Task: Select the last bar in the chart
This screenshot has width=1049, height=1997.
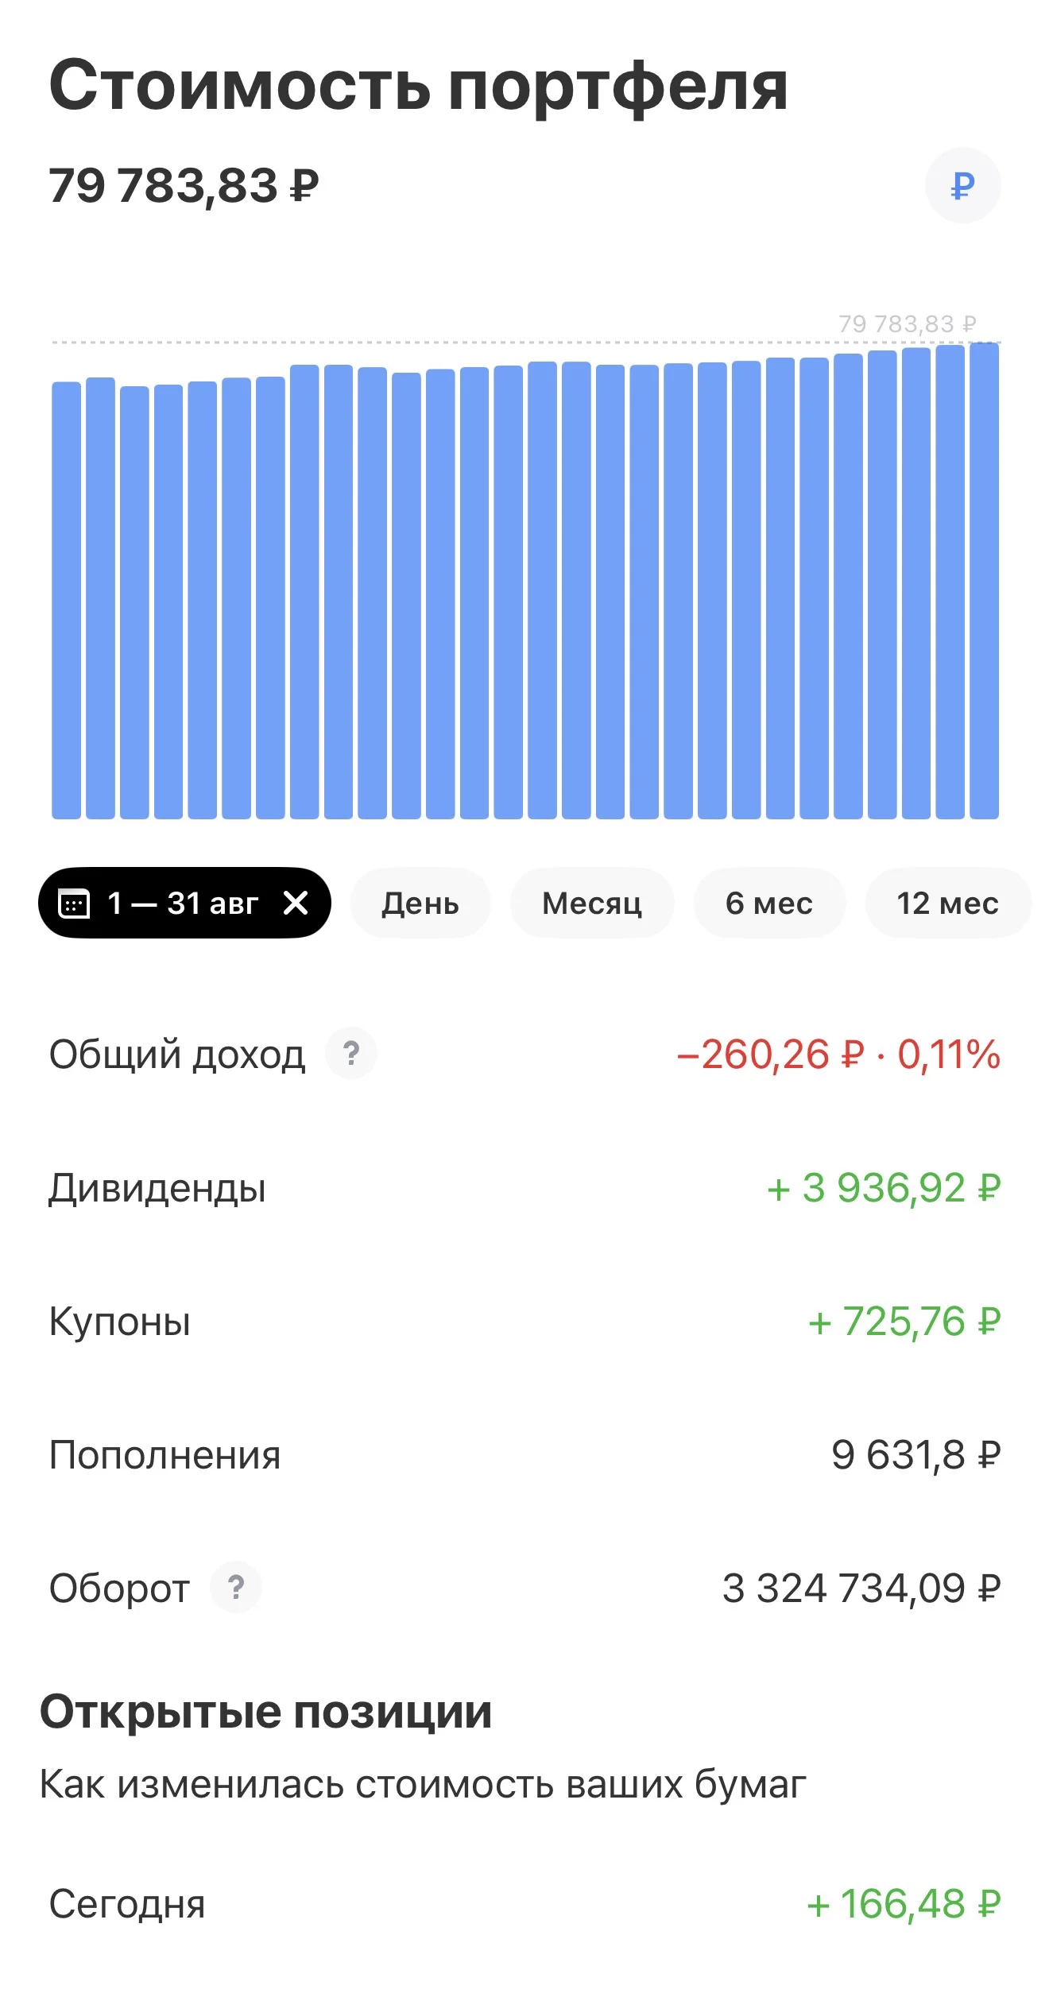Action: tap(984, 581)
